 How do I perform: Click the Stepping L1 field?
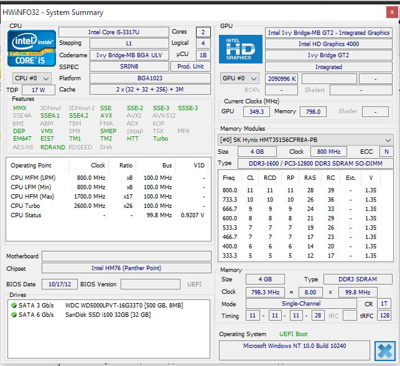click(129, 44)
